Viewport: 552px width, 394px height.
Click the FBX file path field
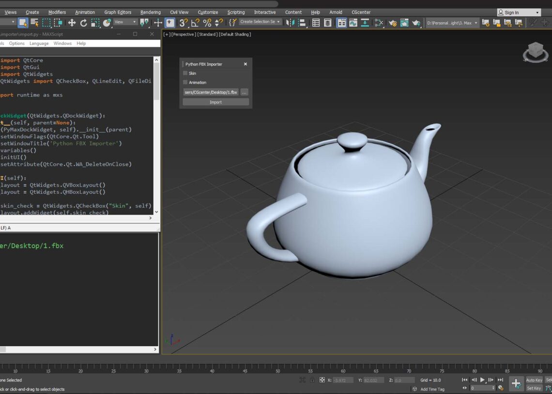click(211, 92)
